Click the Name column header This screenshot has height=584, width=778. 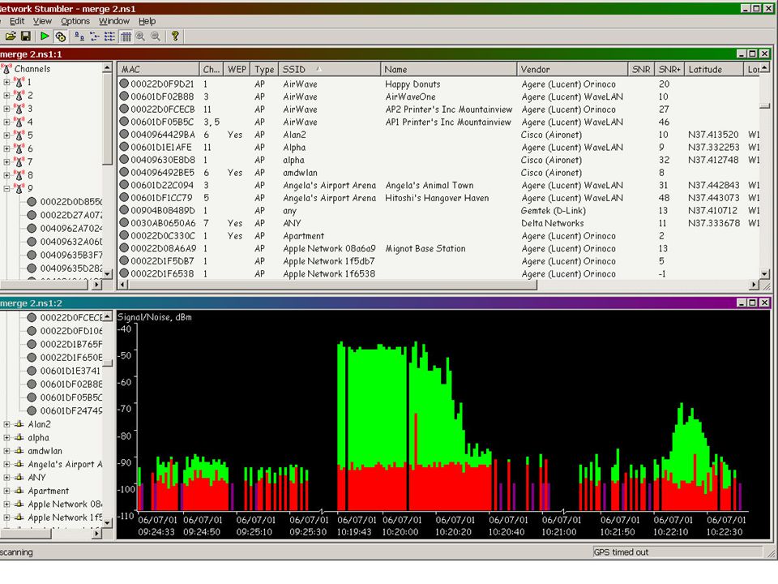[x=448, y=69]
